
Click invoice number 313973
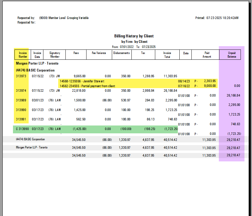(21, 76)
